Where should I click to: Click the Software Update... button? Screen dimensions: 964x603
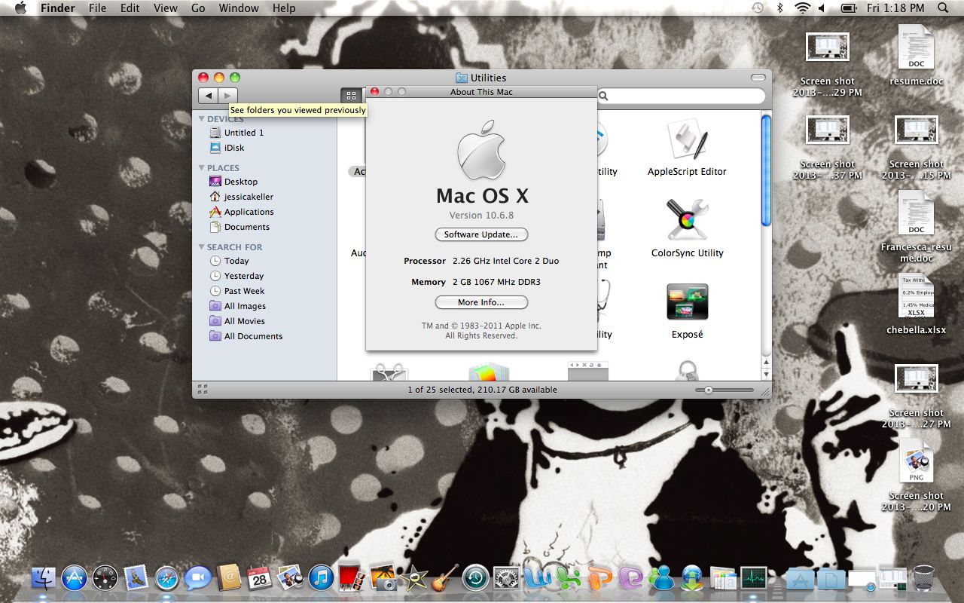pyautogui.click(x=481, y=234)
